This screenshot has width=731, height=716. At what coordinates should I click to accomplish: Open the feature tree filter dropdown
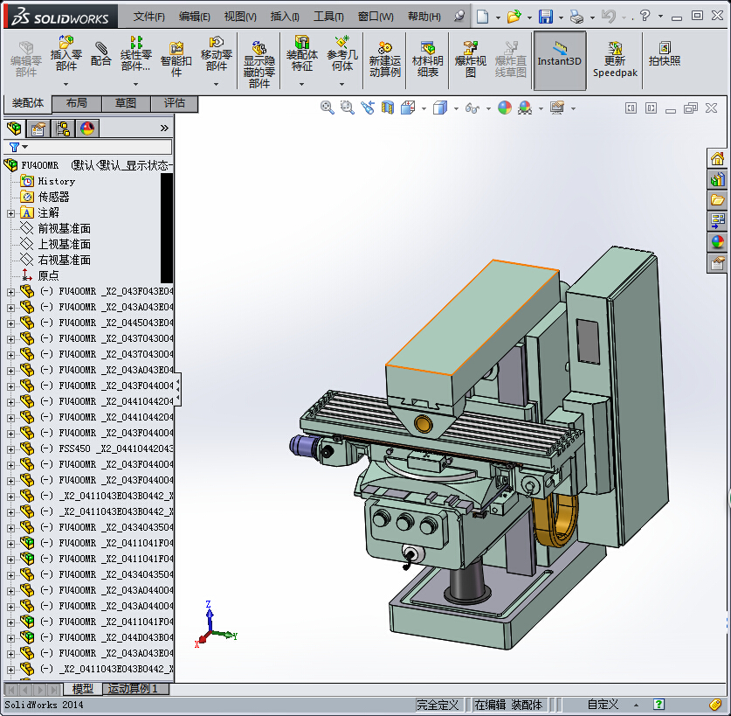pos(25,147)
